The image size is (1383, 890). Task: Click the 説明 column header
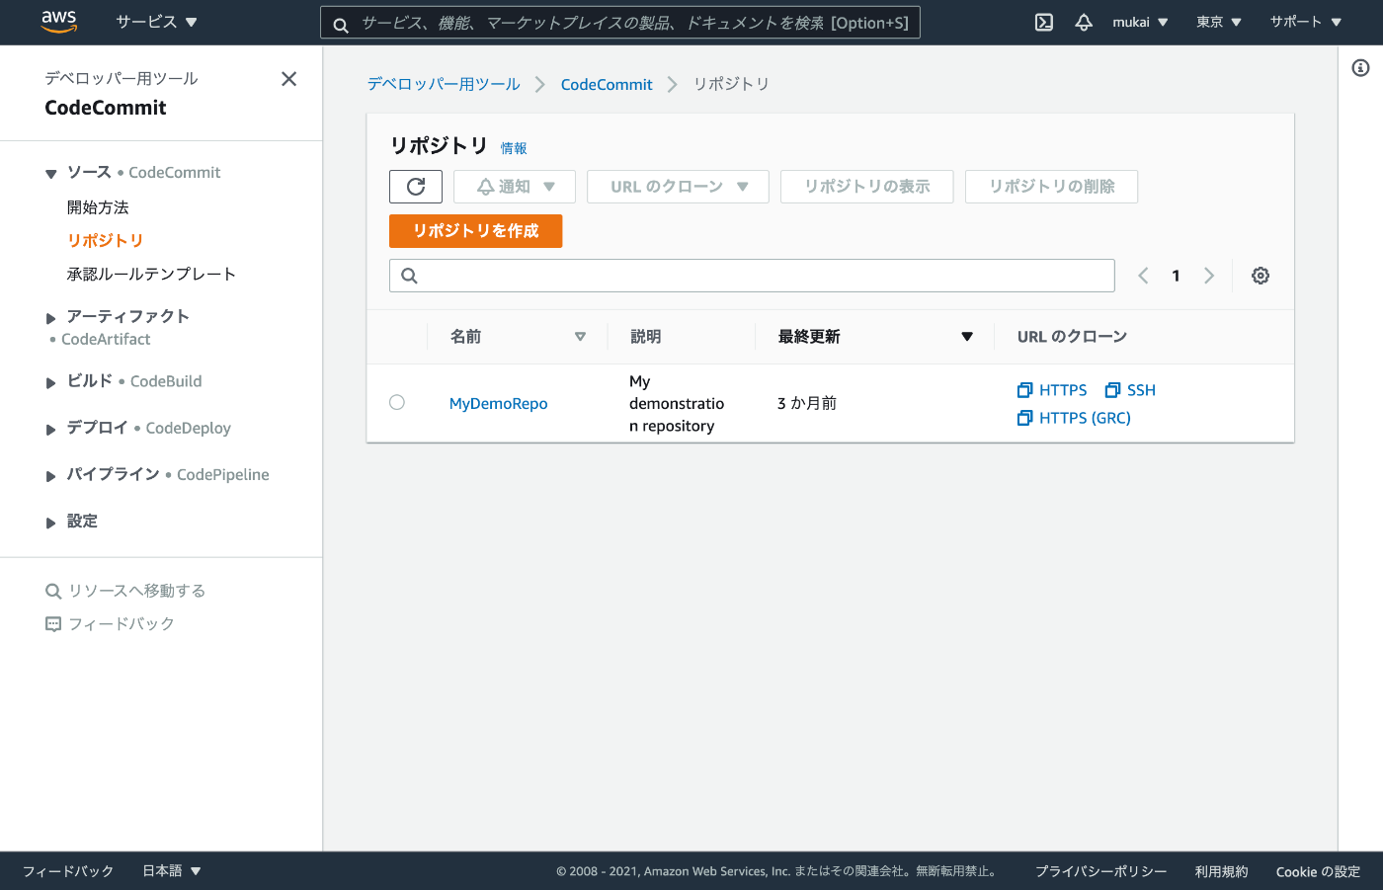646,337
